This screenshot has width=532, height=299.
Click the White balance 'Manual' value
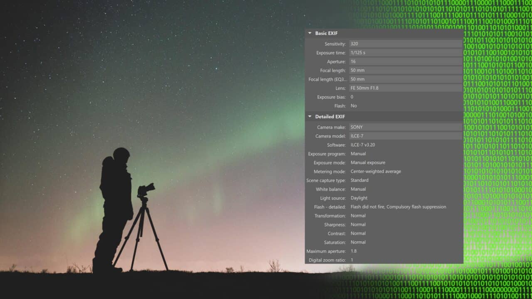tap(358, 189)
